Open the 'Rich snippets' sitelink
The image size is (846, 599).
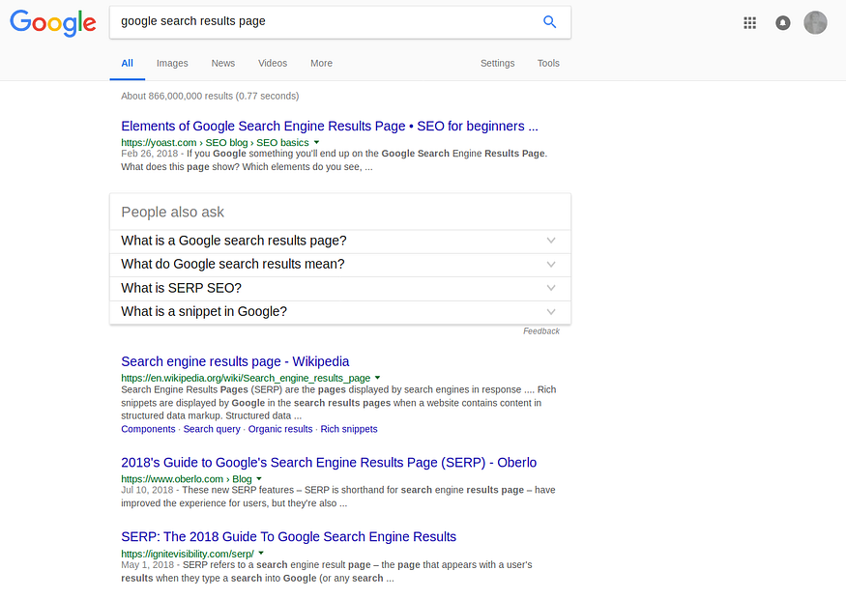click(349, 428)
